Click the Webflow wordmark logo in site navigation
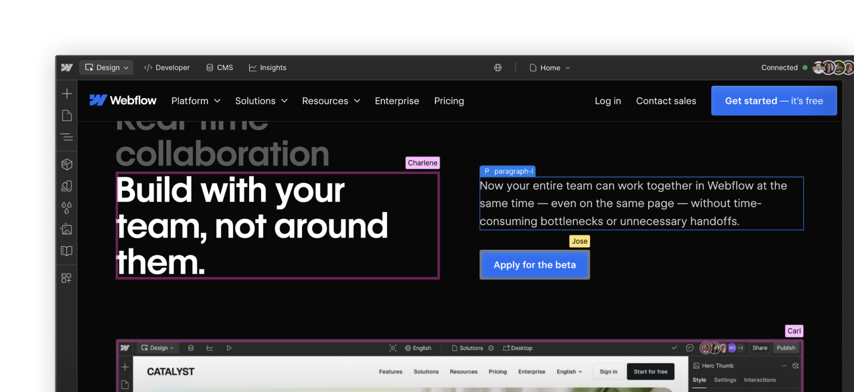The height and width of the screenshot is (392, 854). coord(123,101)
